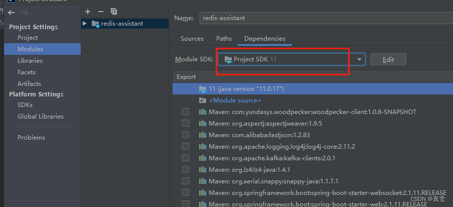
Task: Select Maven: org.apache.kafka:kafka-clients:2.0.1 text
Action: pyautogui.click(x=272, y=158)
